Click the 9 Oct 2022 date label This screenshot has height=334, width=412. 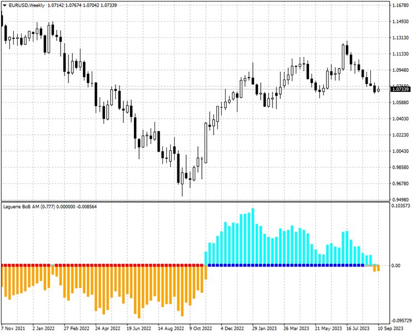pos(201,328)
